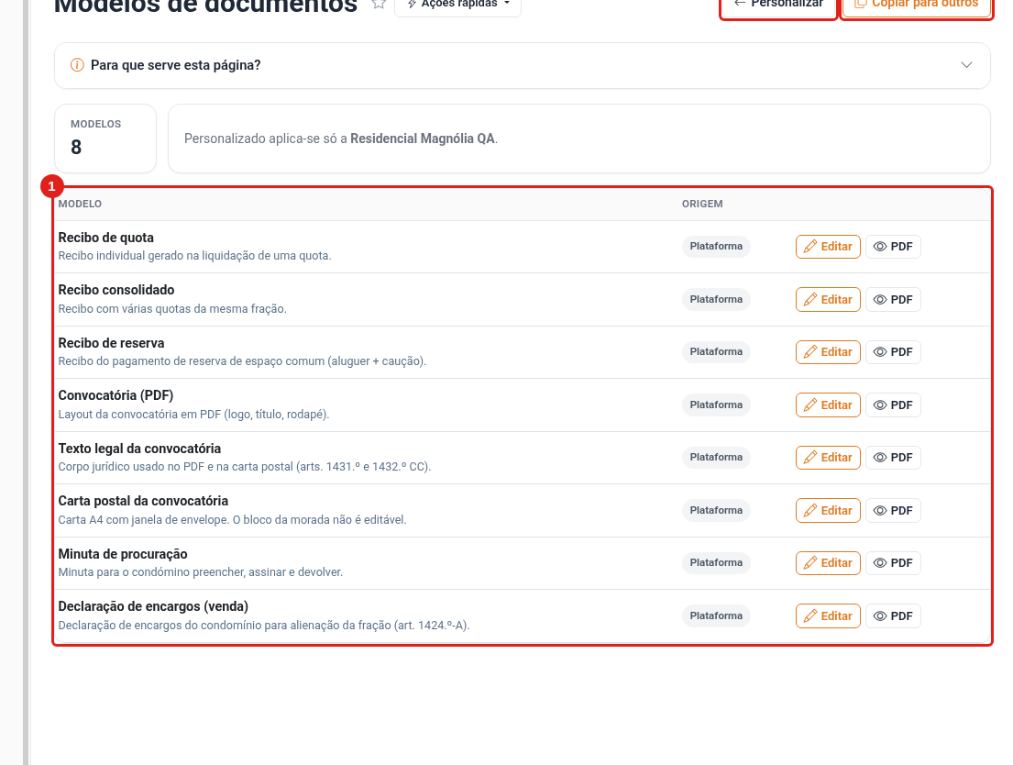
Task: Click Plataforma badge in Declaração de encargos row
Action: point(716,615)
